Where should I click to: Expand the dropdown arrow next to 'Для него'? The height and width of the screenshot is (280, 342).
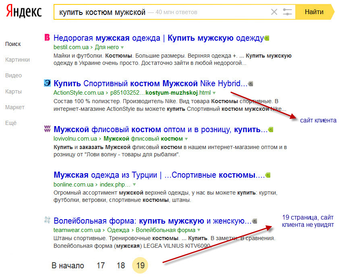[122, 48]
